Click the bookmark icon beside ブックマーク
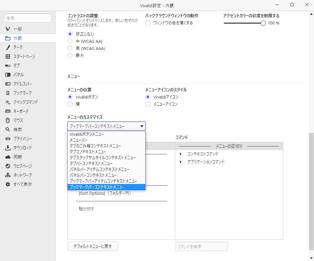This screenshot has height=261, width=314. point(8,93)
